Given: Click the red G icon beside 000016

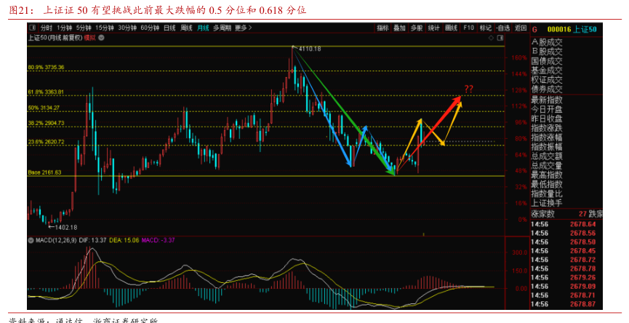Looking at the screenshot, I should [x=534, y=29].
